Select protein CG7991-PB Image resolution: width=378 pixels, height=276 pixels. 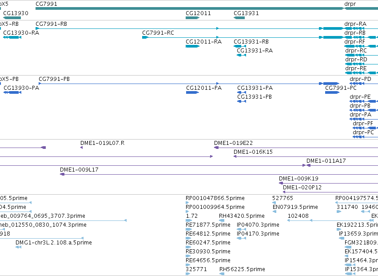tap(189, 84)
